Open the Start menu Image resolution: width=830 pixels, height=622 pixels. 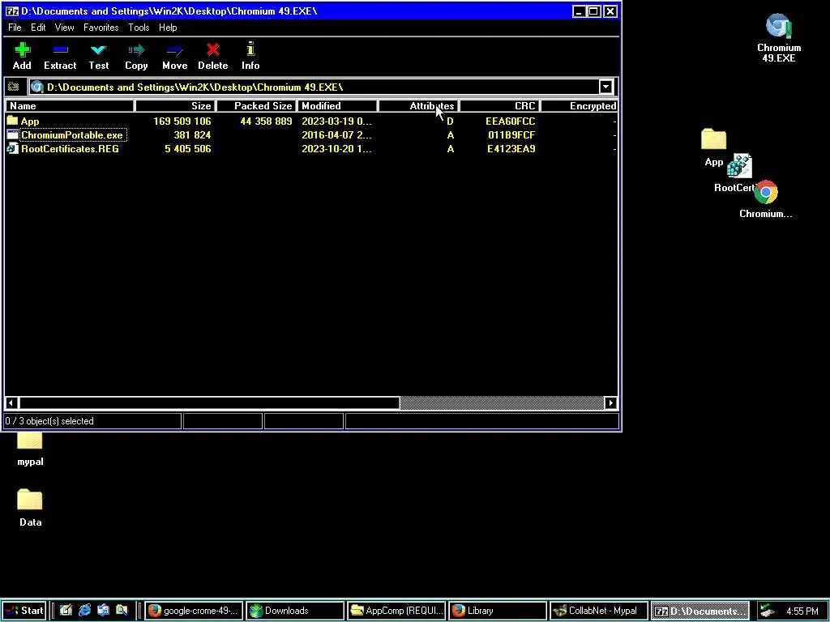tap(24, 611)
